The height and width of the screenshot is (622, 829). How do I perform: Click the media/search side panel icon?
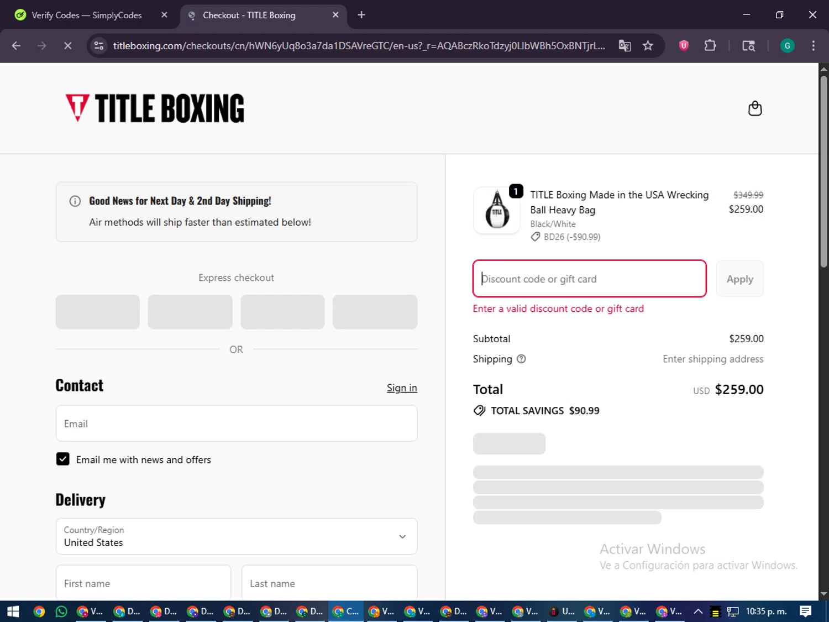point(748,45)
